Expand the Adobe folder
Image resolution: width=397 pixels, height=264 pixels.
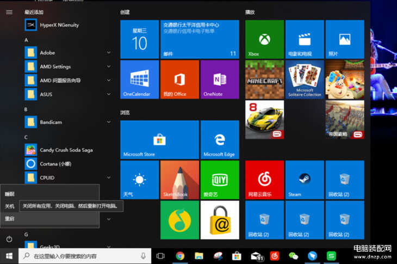coord(109,53)
